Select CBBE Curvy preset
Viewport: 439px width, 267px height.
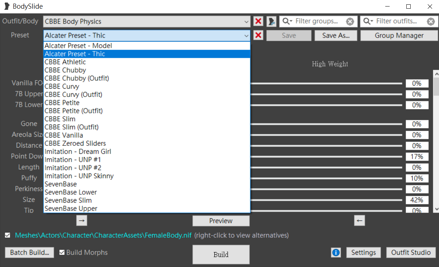click(x=147, y=86)
